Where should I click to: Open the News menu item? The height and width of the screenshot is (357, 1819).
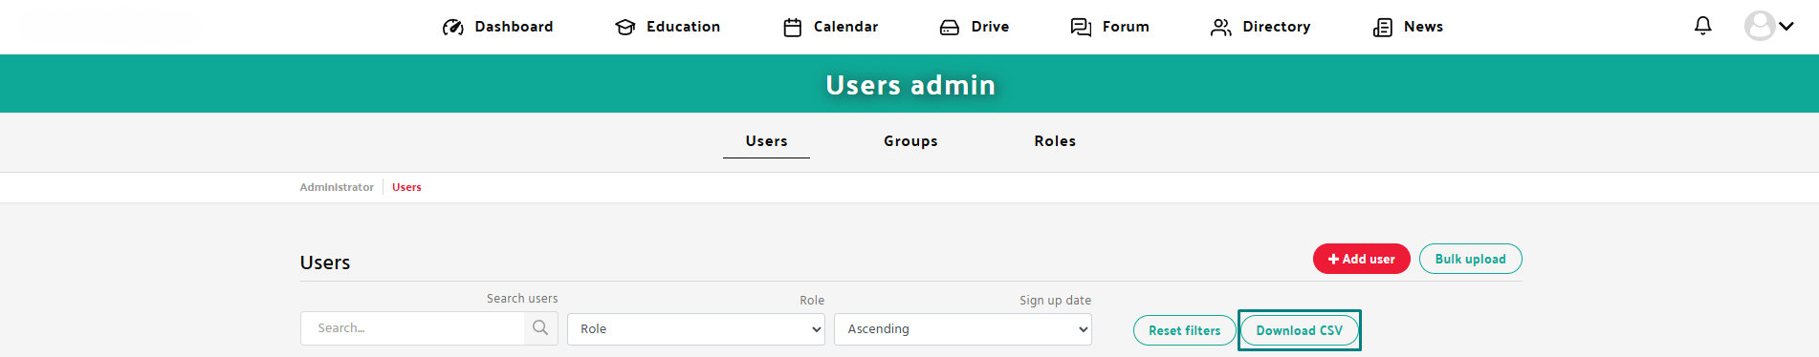click(1423, 27)
